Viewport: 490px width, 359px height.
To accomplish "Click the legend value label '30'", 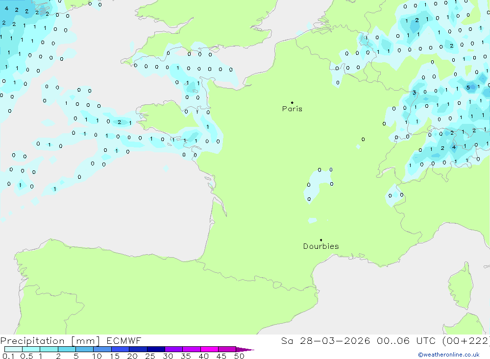I will 168,356.
